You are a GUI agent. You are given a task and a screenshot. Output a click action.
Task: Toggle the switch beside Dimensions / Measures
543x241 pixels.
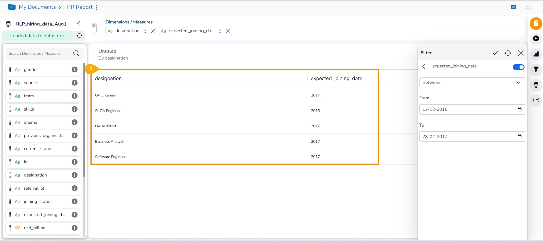[94, 28]
